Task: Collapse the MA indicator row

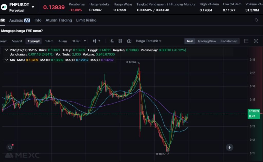Action: coord(7,60)
